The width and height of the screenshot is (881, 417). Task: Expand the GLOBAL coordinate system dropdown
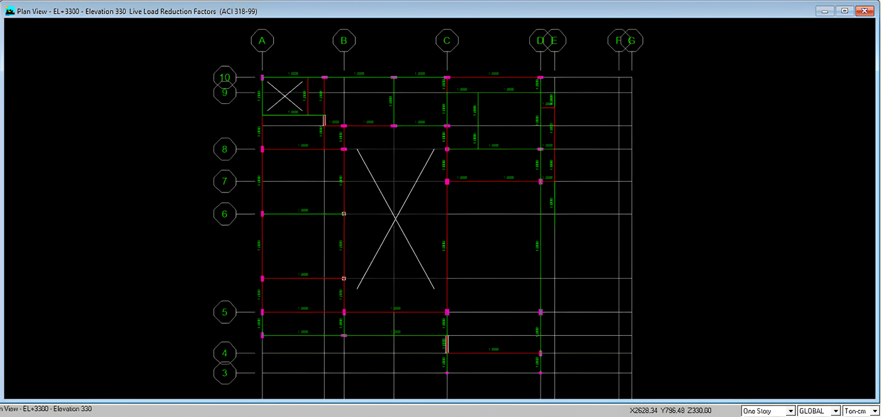point(819,411)
